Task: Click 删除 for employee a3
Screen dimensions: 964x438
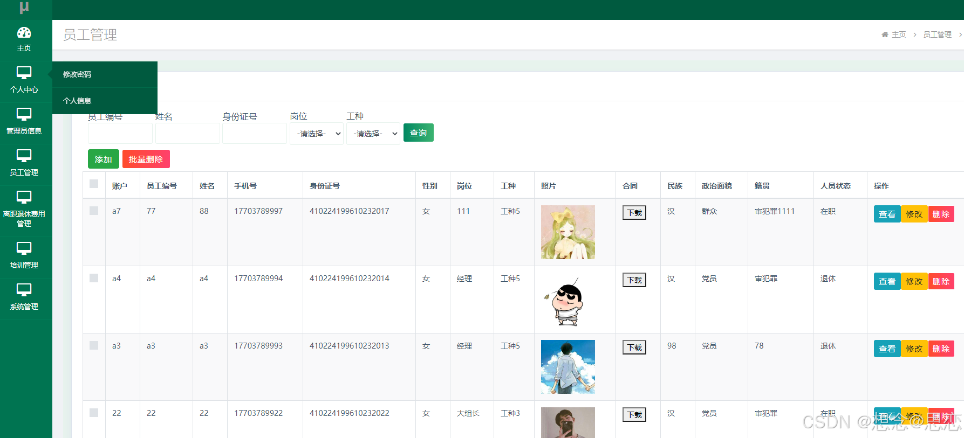Action: tap(941, 349)
